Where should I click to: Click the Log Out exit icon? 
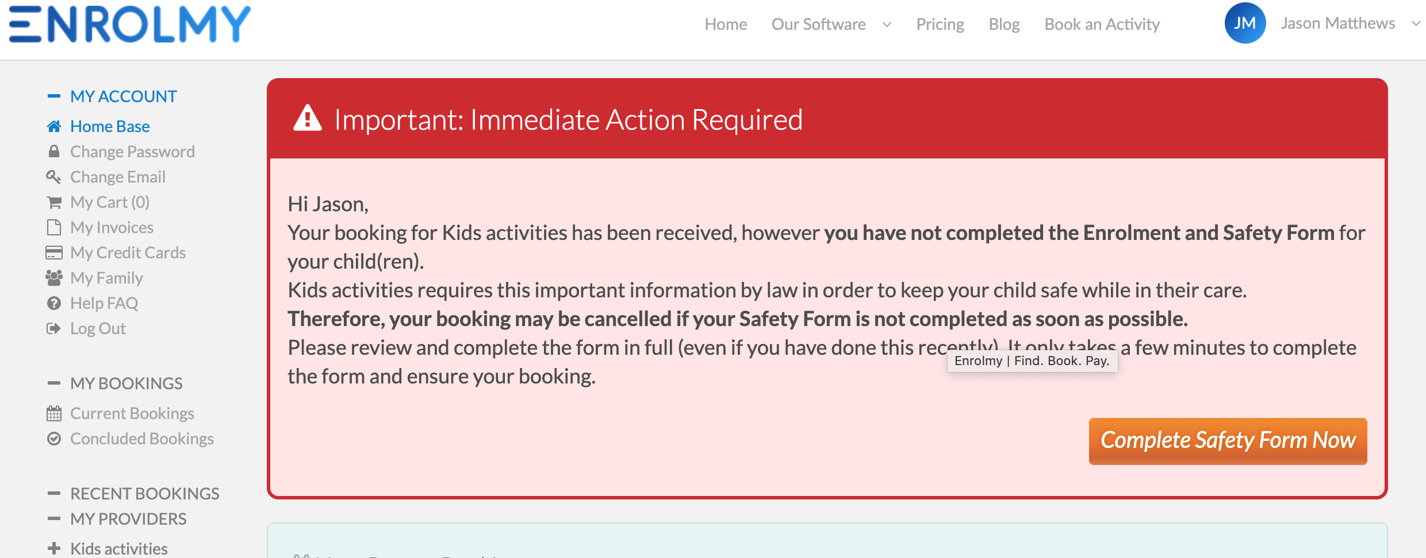point(54,328)
